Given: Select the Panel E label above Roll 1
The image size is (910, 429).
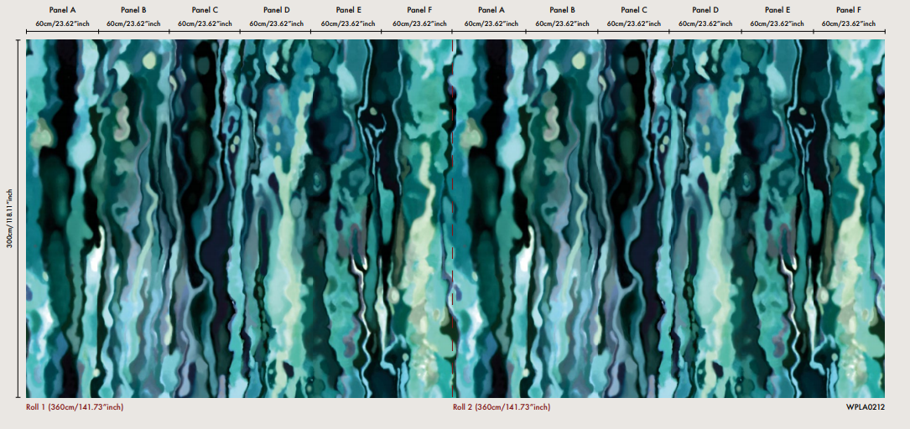Looking at the screenshot, I should (348, 10).
